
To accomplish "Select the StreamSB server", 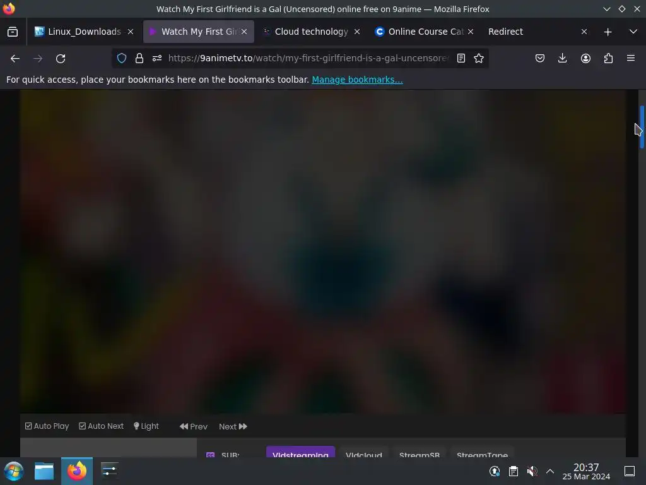I will tap(420, 452).
